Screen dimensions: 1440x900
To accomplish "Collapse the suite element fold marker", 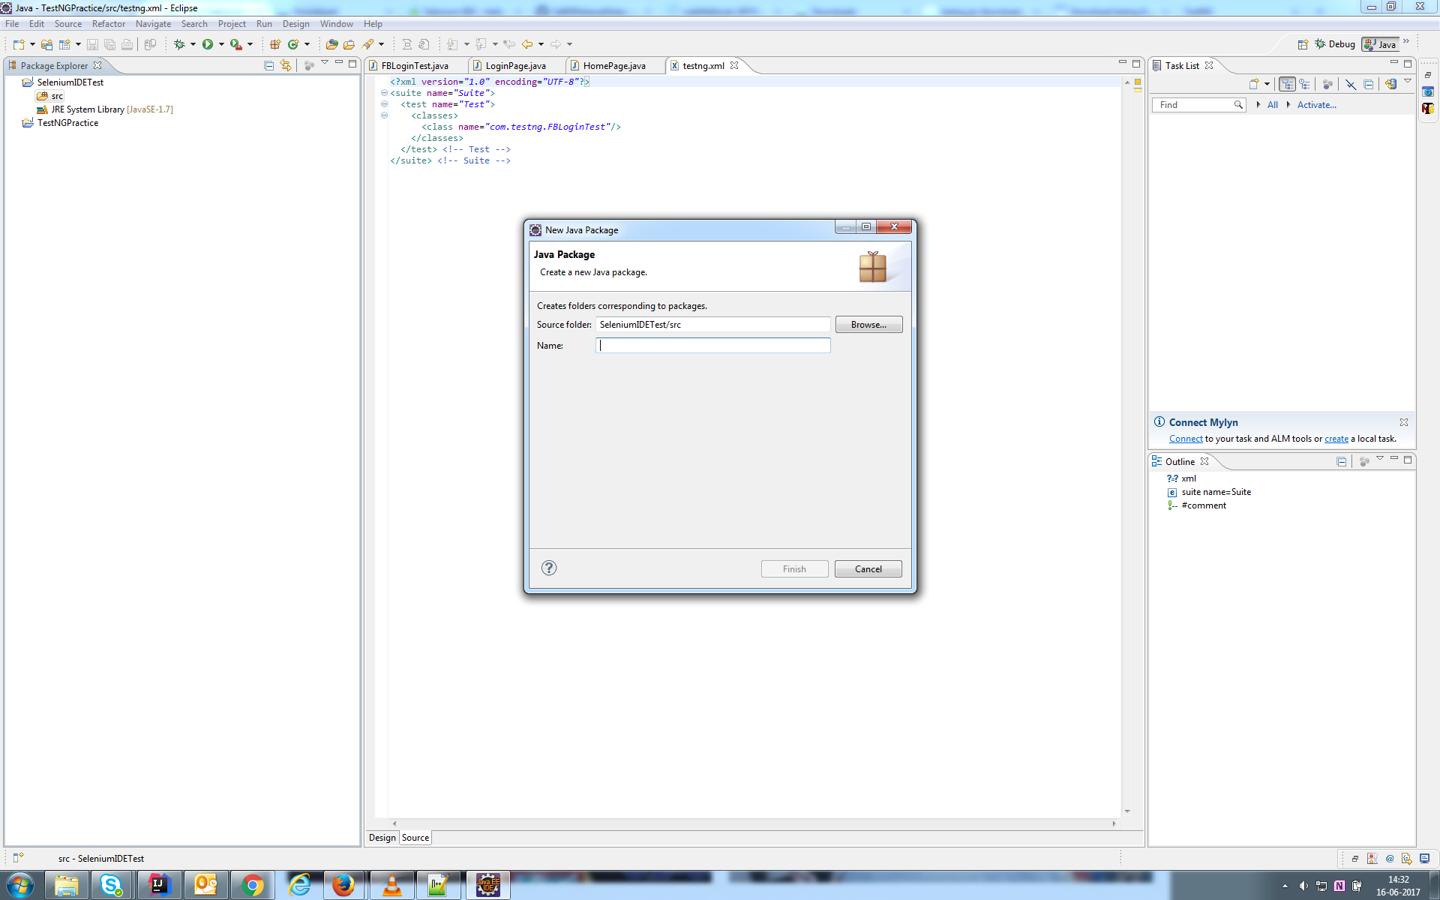I will tap(384, 93).
